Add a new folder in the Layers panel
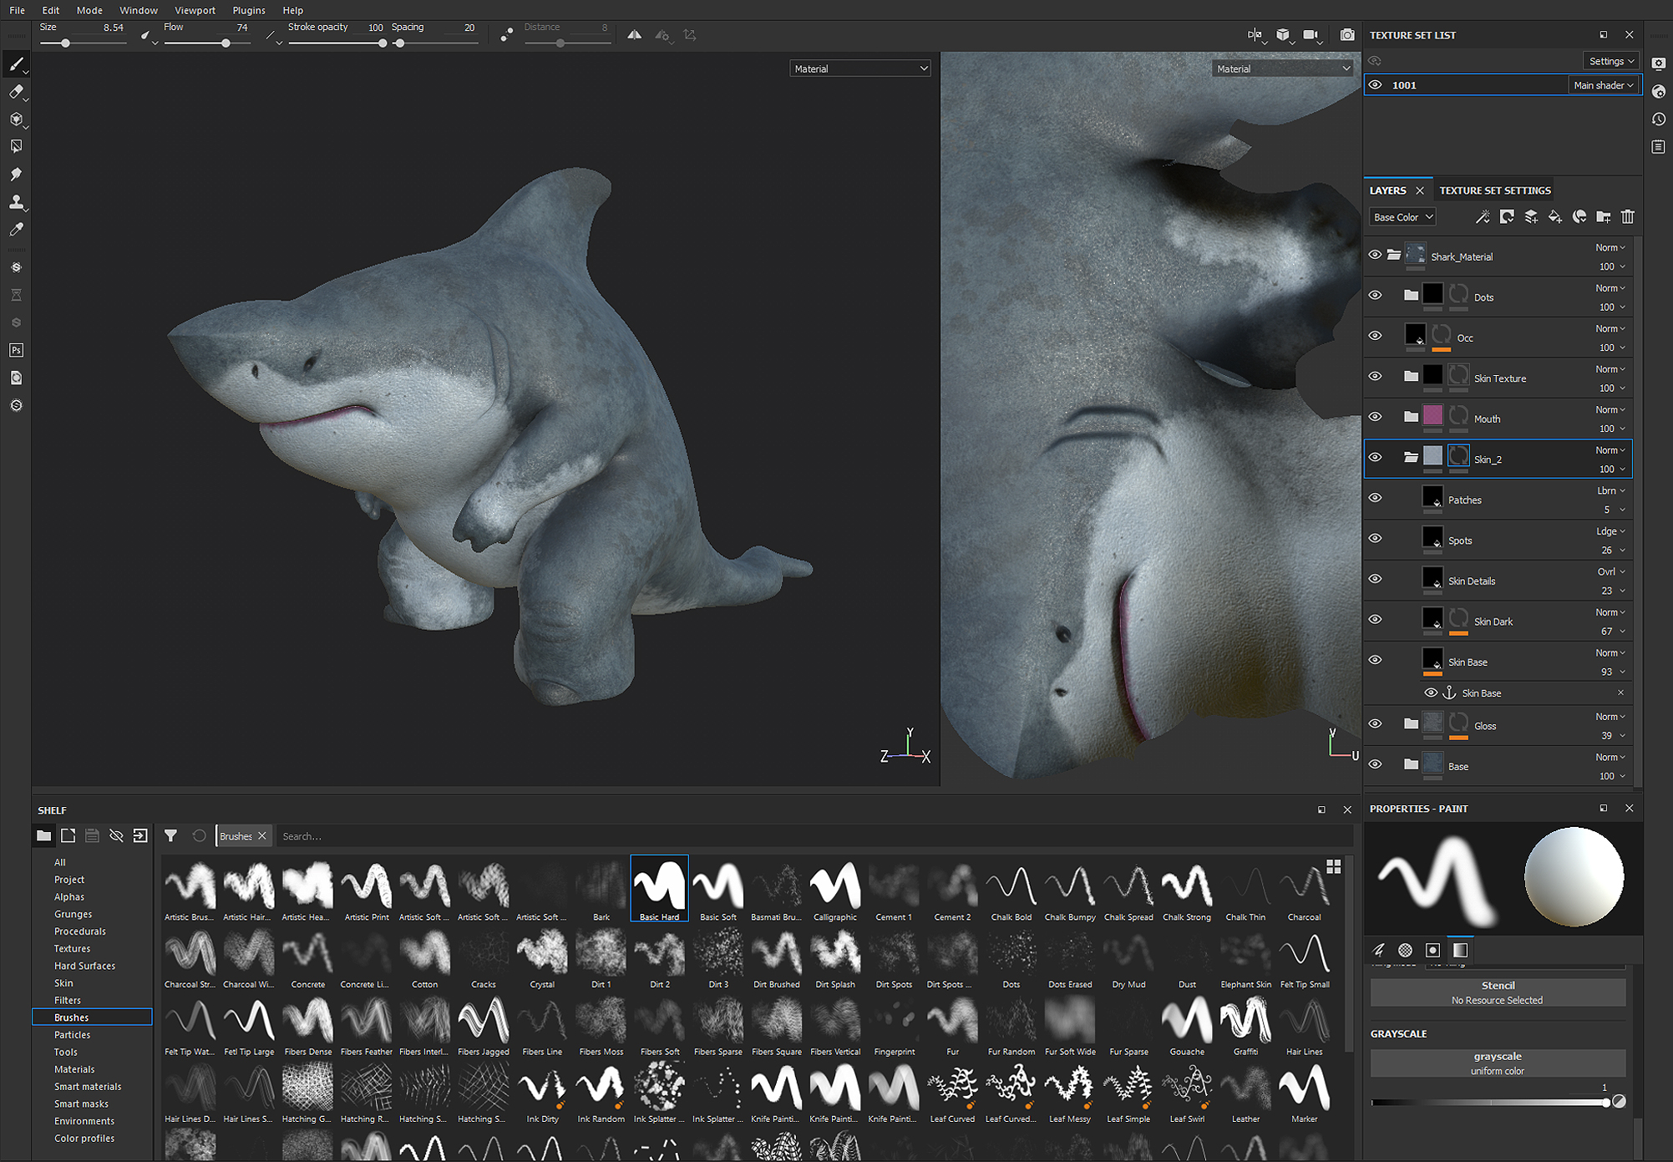1673x1162 pixels. pyautogui.click(x=1603, y=216)
